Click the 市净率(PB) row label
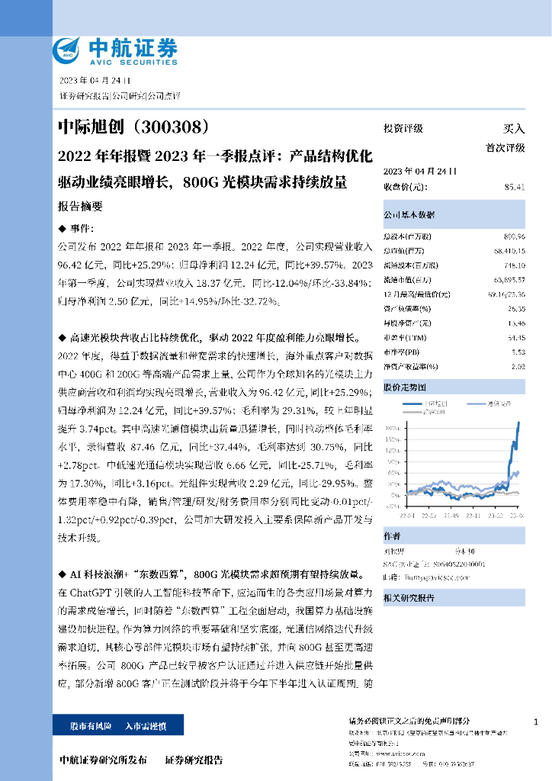 (401, 352)
